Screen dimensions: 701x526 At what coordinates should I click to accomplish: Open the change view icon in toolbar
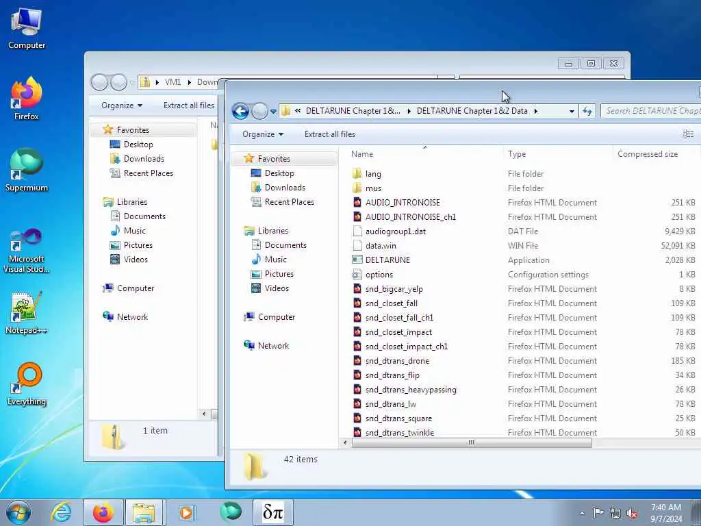click(689, 134)
